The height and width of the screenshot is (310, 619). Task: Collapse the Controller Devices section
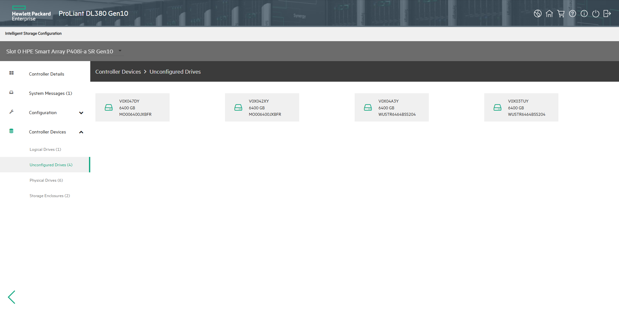click(81, 132)
